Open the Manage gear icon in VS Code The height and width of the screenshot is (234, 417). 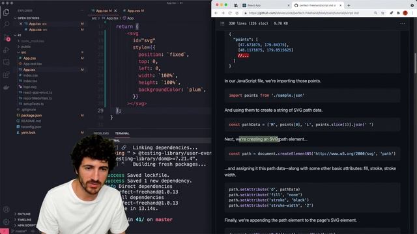click(6, 222)
